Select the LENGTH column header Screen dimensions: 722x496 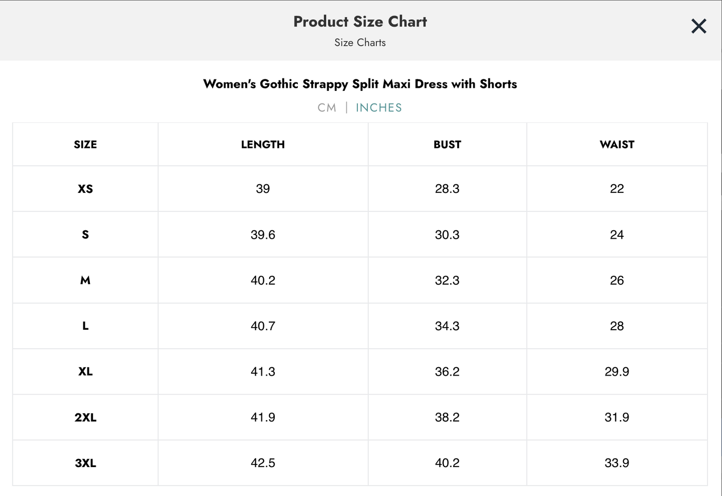(263, 144)
